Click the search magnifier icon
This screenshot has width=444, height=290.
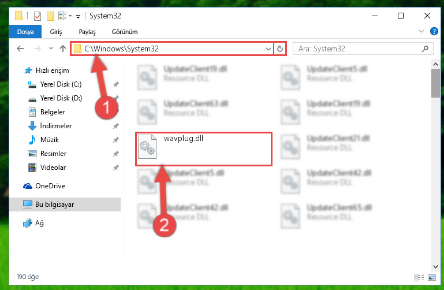425,49
